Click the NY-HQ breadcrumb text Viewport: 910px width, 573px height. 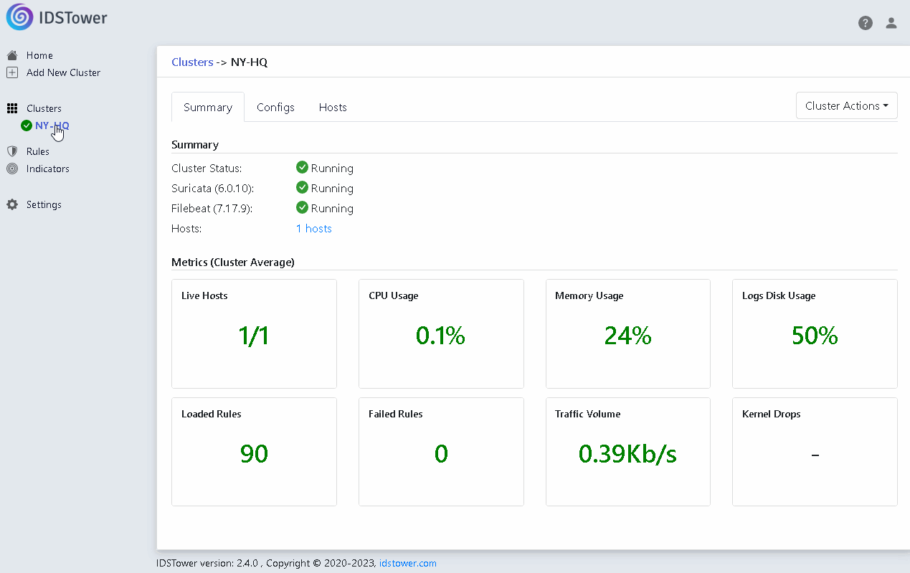click(x=249, y=62)
